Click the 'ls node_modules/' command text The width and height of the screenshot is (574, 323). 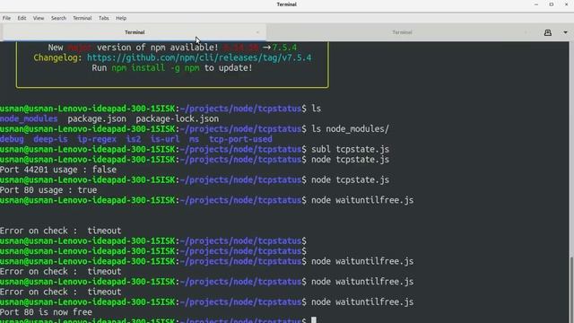[x=350, y=129]
